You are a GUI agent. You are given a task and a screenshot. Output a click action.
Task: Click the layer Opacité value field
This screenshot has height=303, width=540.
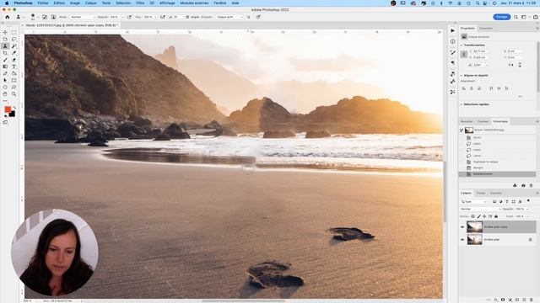tap(520, 209)
